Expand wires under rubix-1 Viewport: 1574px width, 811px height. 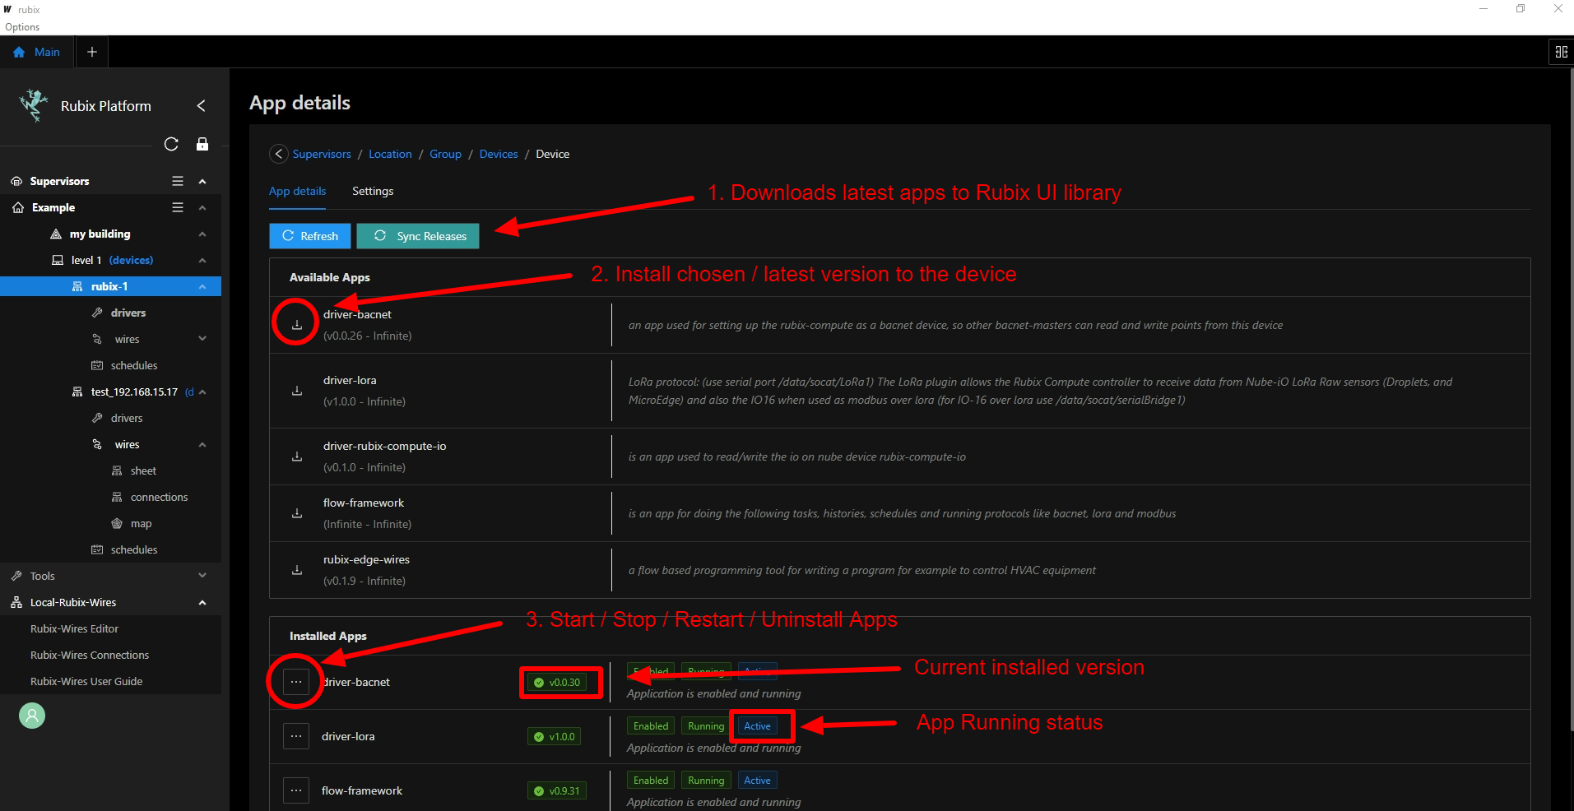[x=202, y=339]
